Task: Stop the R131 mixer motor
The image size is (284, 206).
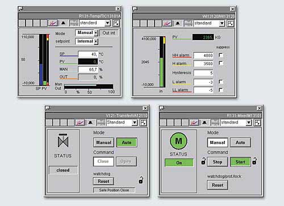Action: [218, 162]
